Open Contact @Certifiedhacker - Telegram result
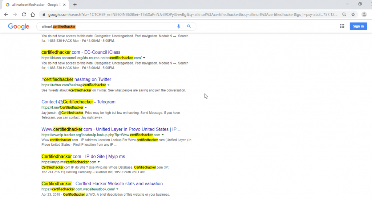This screenshot has height=199, width=372. coord(78,102)
